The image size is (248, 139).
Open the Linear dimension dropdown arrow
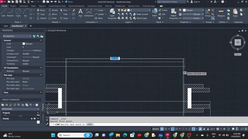[105, 10]
